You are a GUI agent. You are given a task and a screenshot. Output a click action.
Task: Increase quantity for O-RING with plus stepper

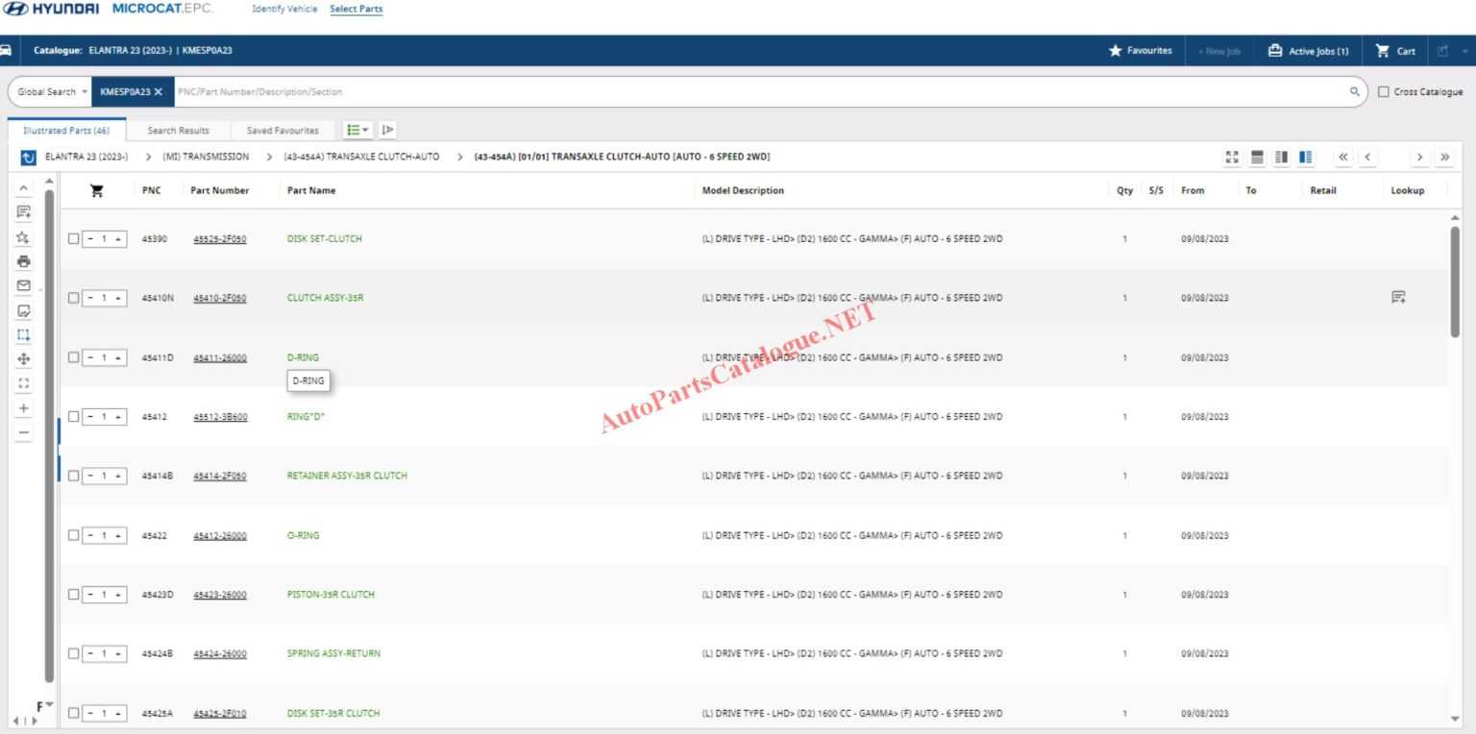[119, 535]
